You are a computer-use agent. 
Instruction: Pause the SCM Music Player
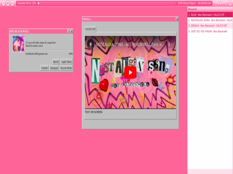point(8,3)
